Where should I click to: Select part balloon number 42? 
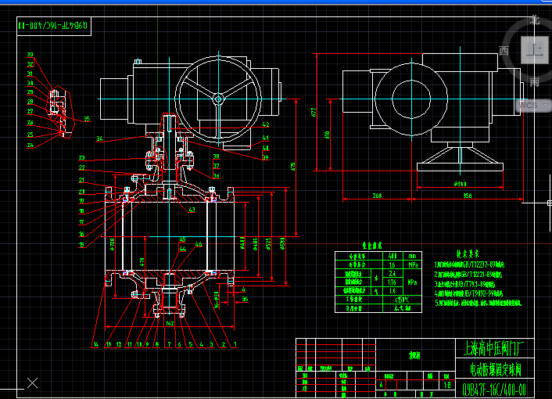266,124
